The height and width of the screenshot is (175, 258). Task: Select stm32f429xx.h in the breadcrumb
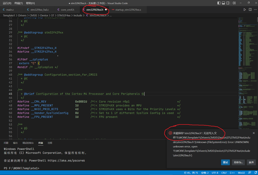pos(98,15)
